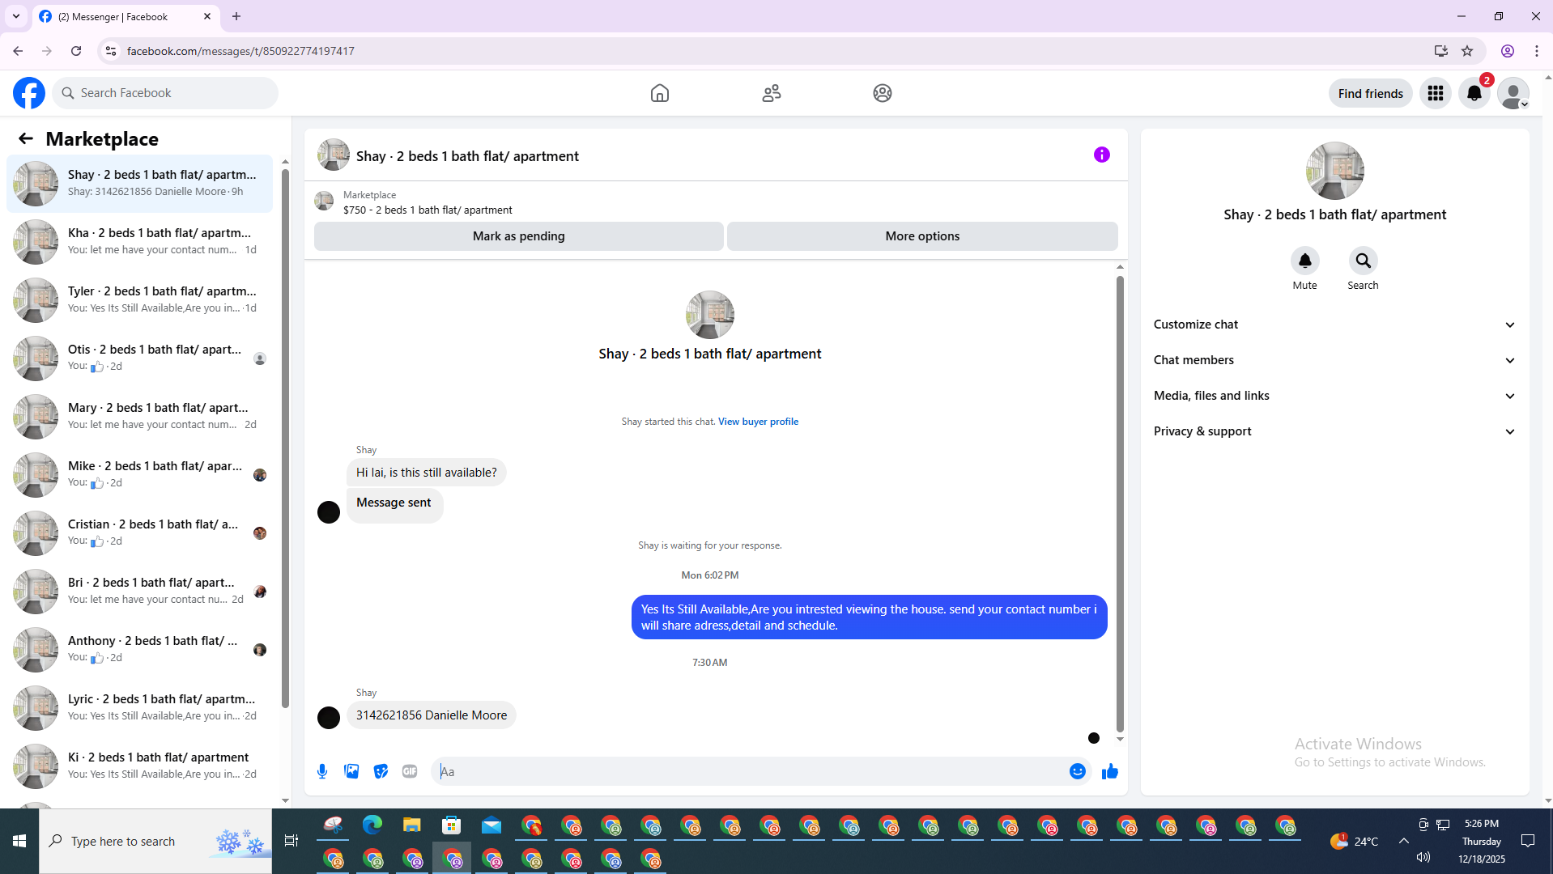Open a new browser tab
The width and height of the screenshot is (1553, 874).
point(236,16)
